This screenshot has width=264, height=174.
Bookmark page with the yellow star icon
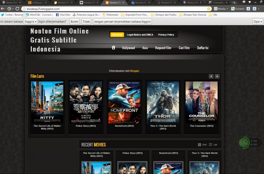(209, 9)
